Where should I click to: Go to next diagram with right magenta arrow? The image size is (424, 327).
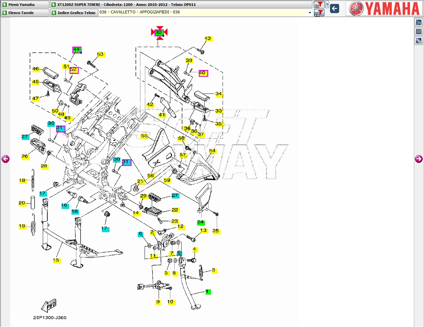[x=418, y=159]
